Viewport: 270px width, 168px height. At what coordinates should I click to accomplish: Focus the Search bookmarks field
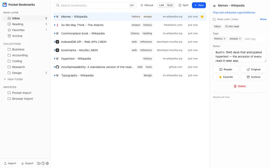(95, 5)
